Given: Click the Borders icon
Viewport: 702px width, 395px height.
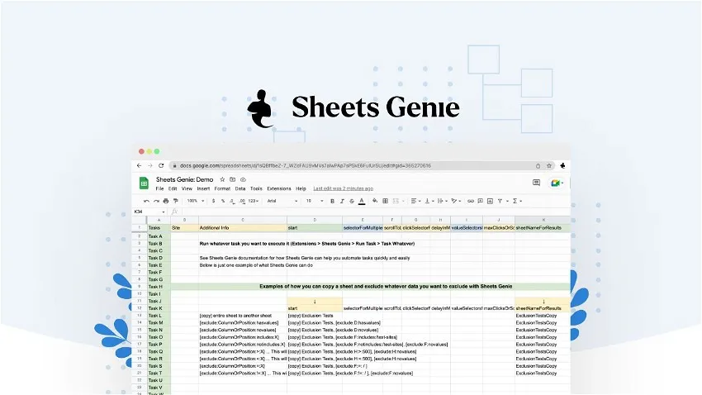Looking at the screenshot, I should click(x=385, y=201).
